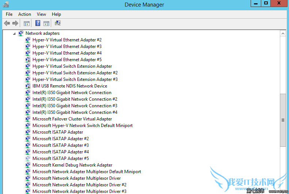
Task: Select Microsoft Hyper-V Network Switch Default Miniport
Action: pos(83,126)
